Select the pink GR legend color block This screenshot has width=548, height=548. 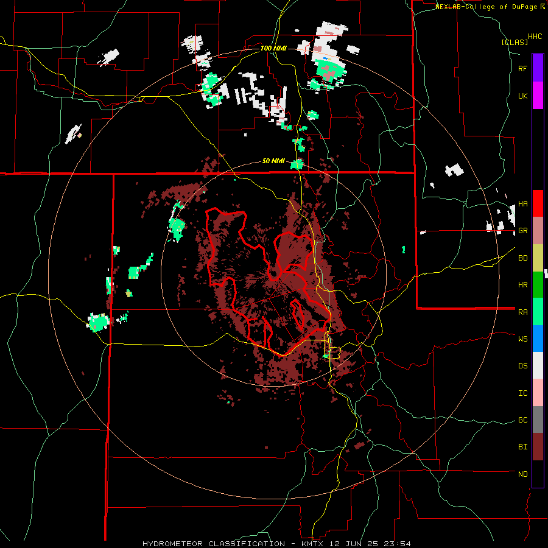(x=538, y=231)
